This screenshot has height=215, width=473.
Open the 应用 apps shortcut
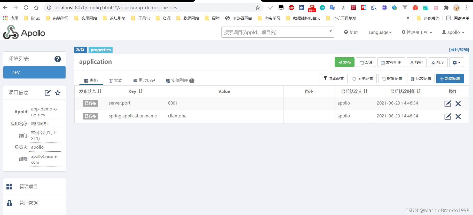pos(11,18)
